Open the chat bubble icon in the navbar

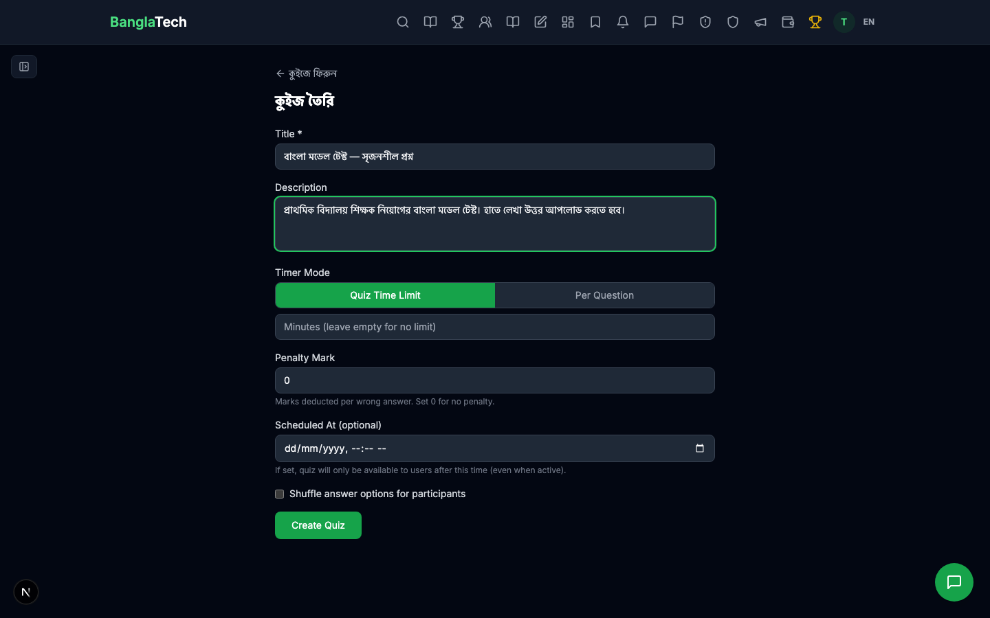(x=650, y=22)
